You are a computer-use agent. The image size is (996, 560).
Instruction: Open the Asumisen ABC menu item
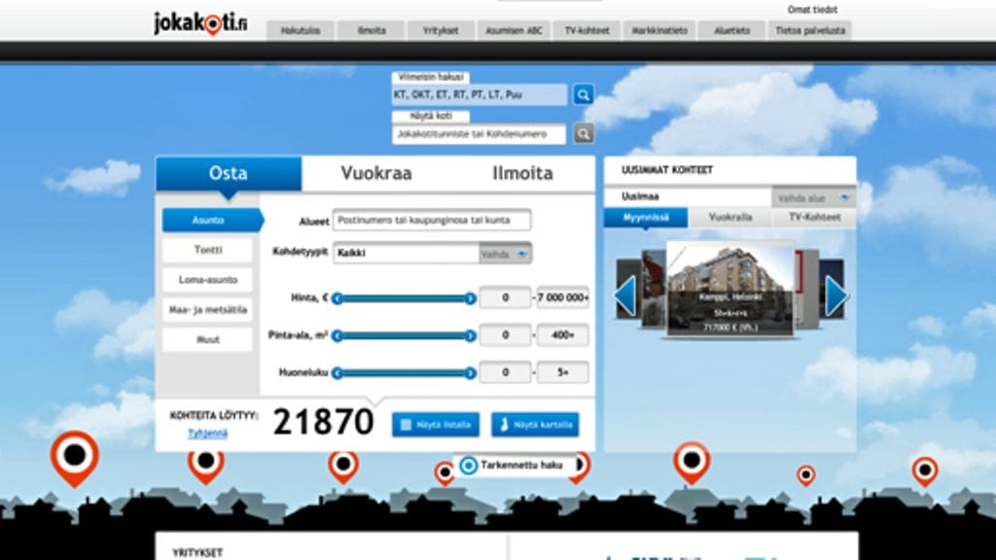(x=515, y=31)
